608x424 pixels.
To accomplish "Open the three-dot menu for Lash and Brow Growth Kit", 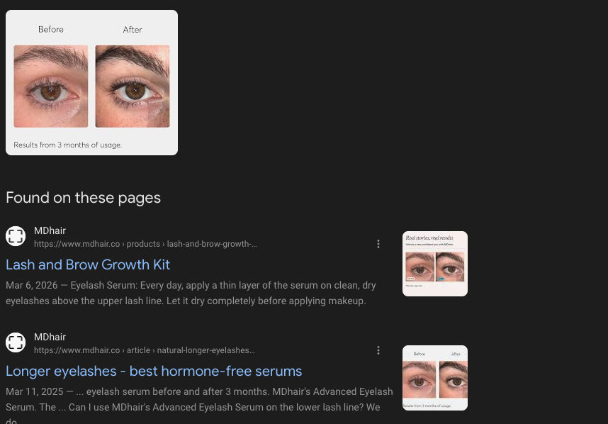I will (378, 244).
